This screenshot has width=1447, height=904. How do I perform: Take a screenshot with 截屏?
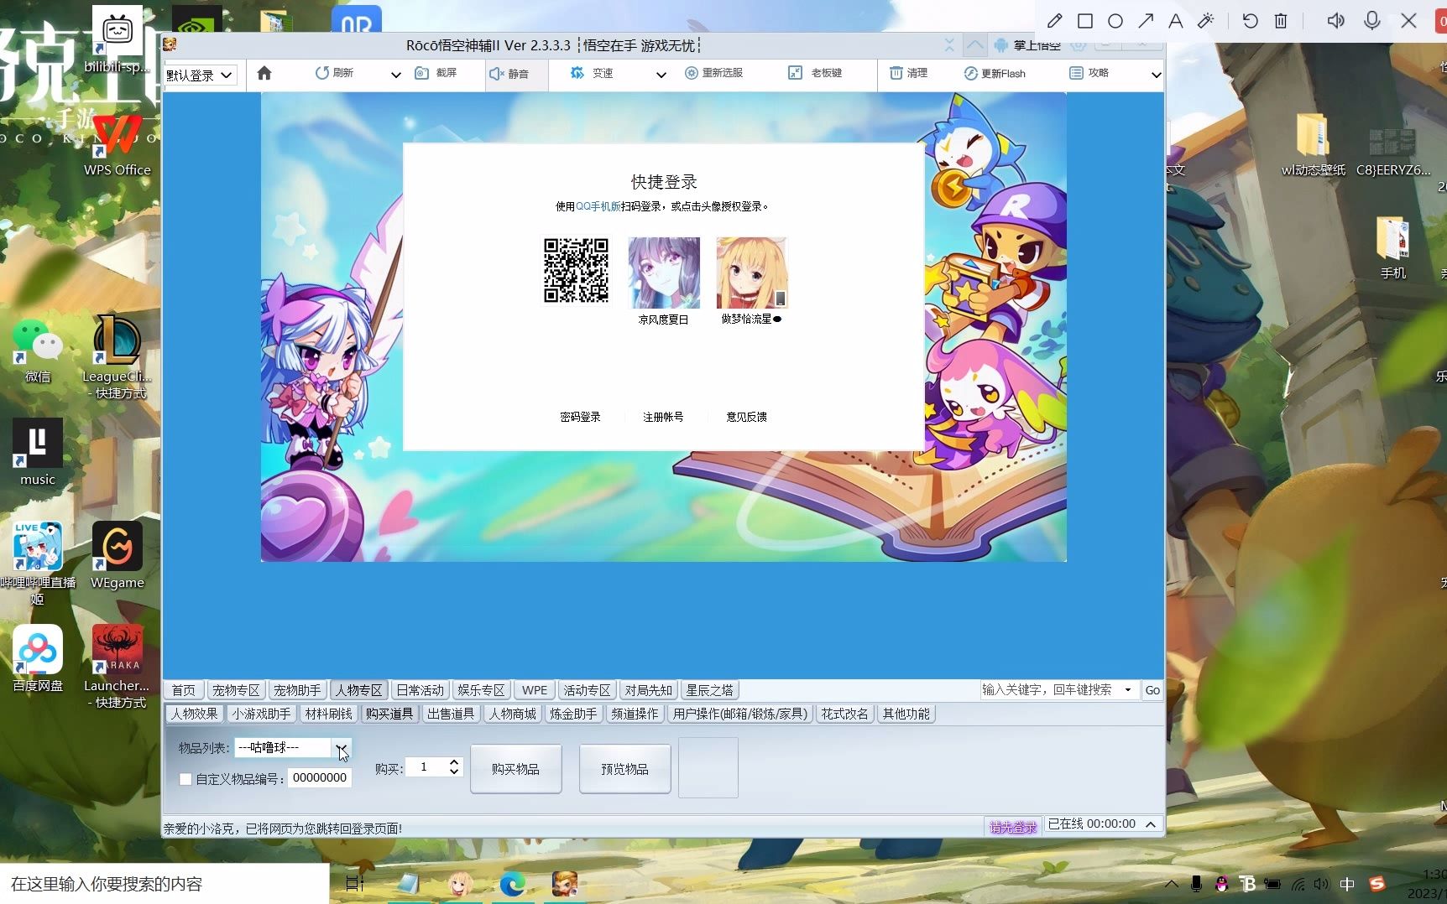tap(436, 74)
